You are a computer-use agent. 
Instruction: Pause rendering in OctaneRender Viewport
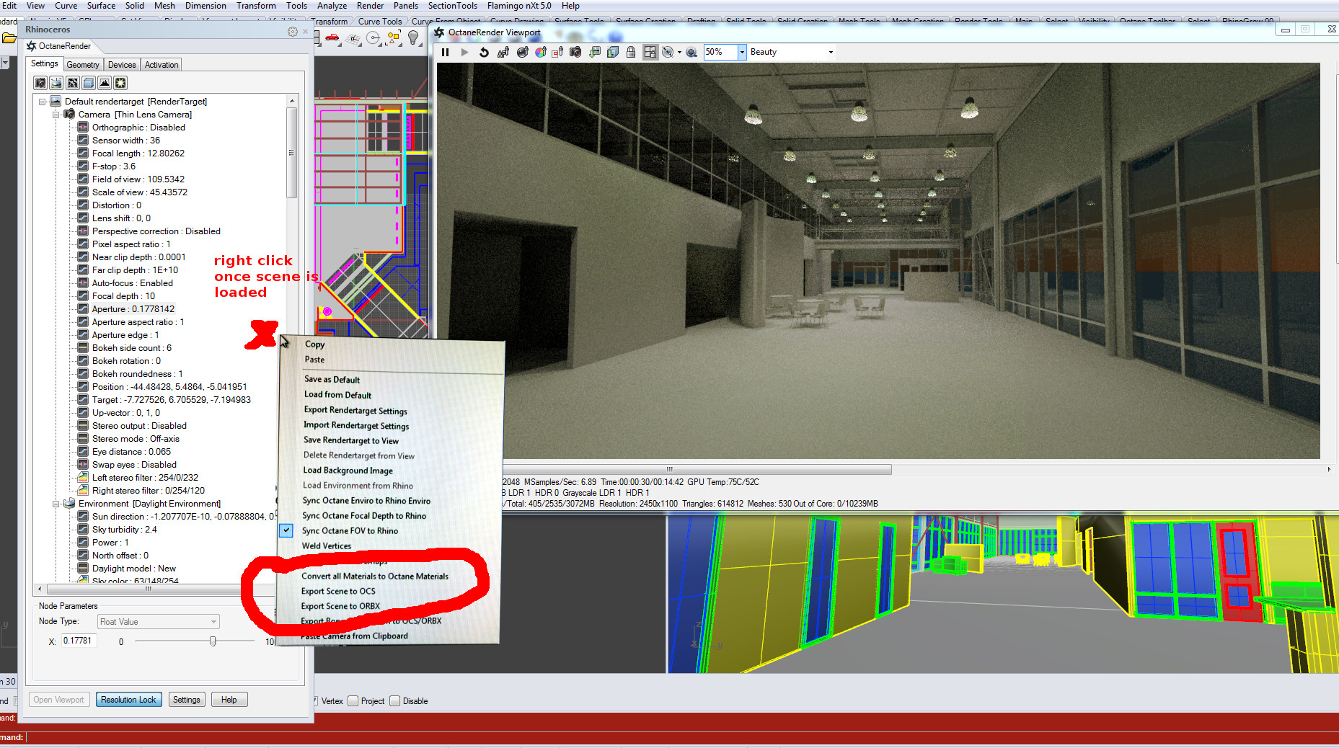pos(446,52)
